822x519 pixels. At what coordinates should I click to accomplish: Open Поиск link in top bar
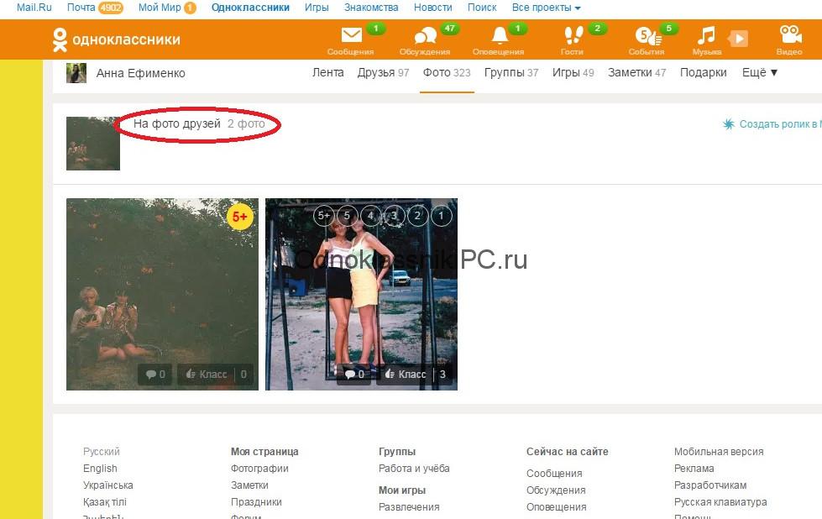(482, 8)
